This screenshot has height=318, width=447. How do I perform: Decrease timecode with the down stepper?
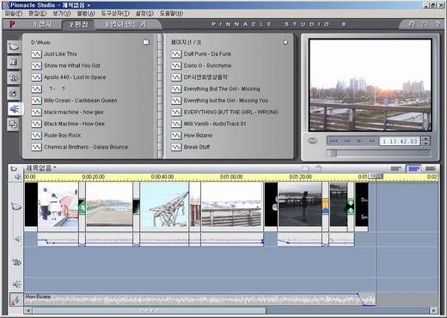426,144
